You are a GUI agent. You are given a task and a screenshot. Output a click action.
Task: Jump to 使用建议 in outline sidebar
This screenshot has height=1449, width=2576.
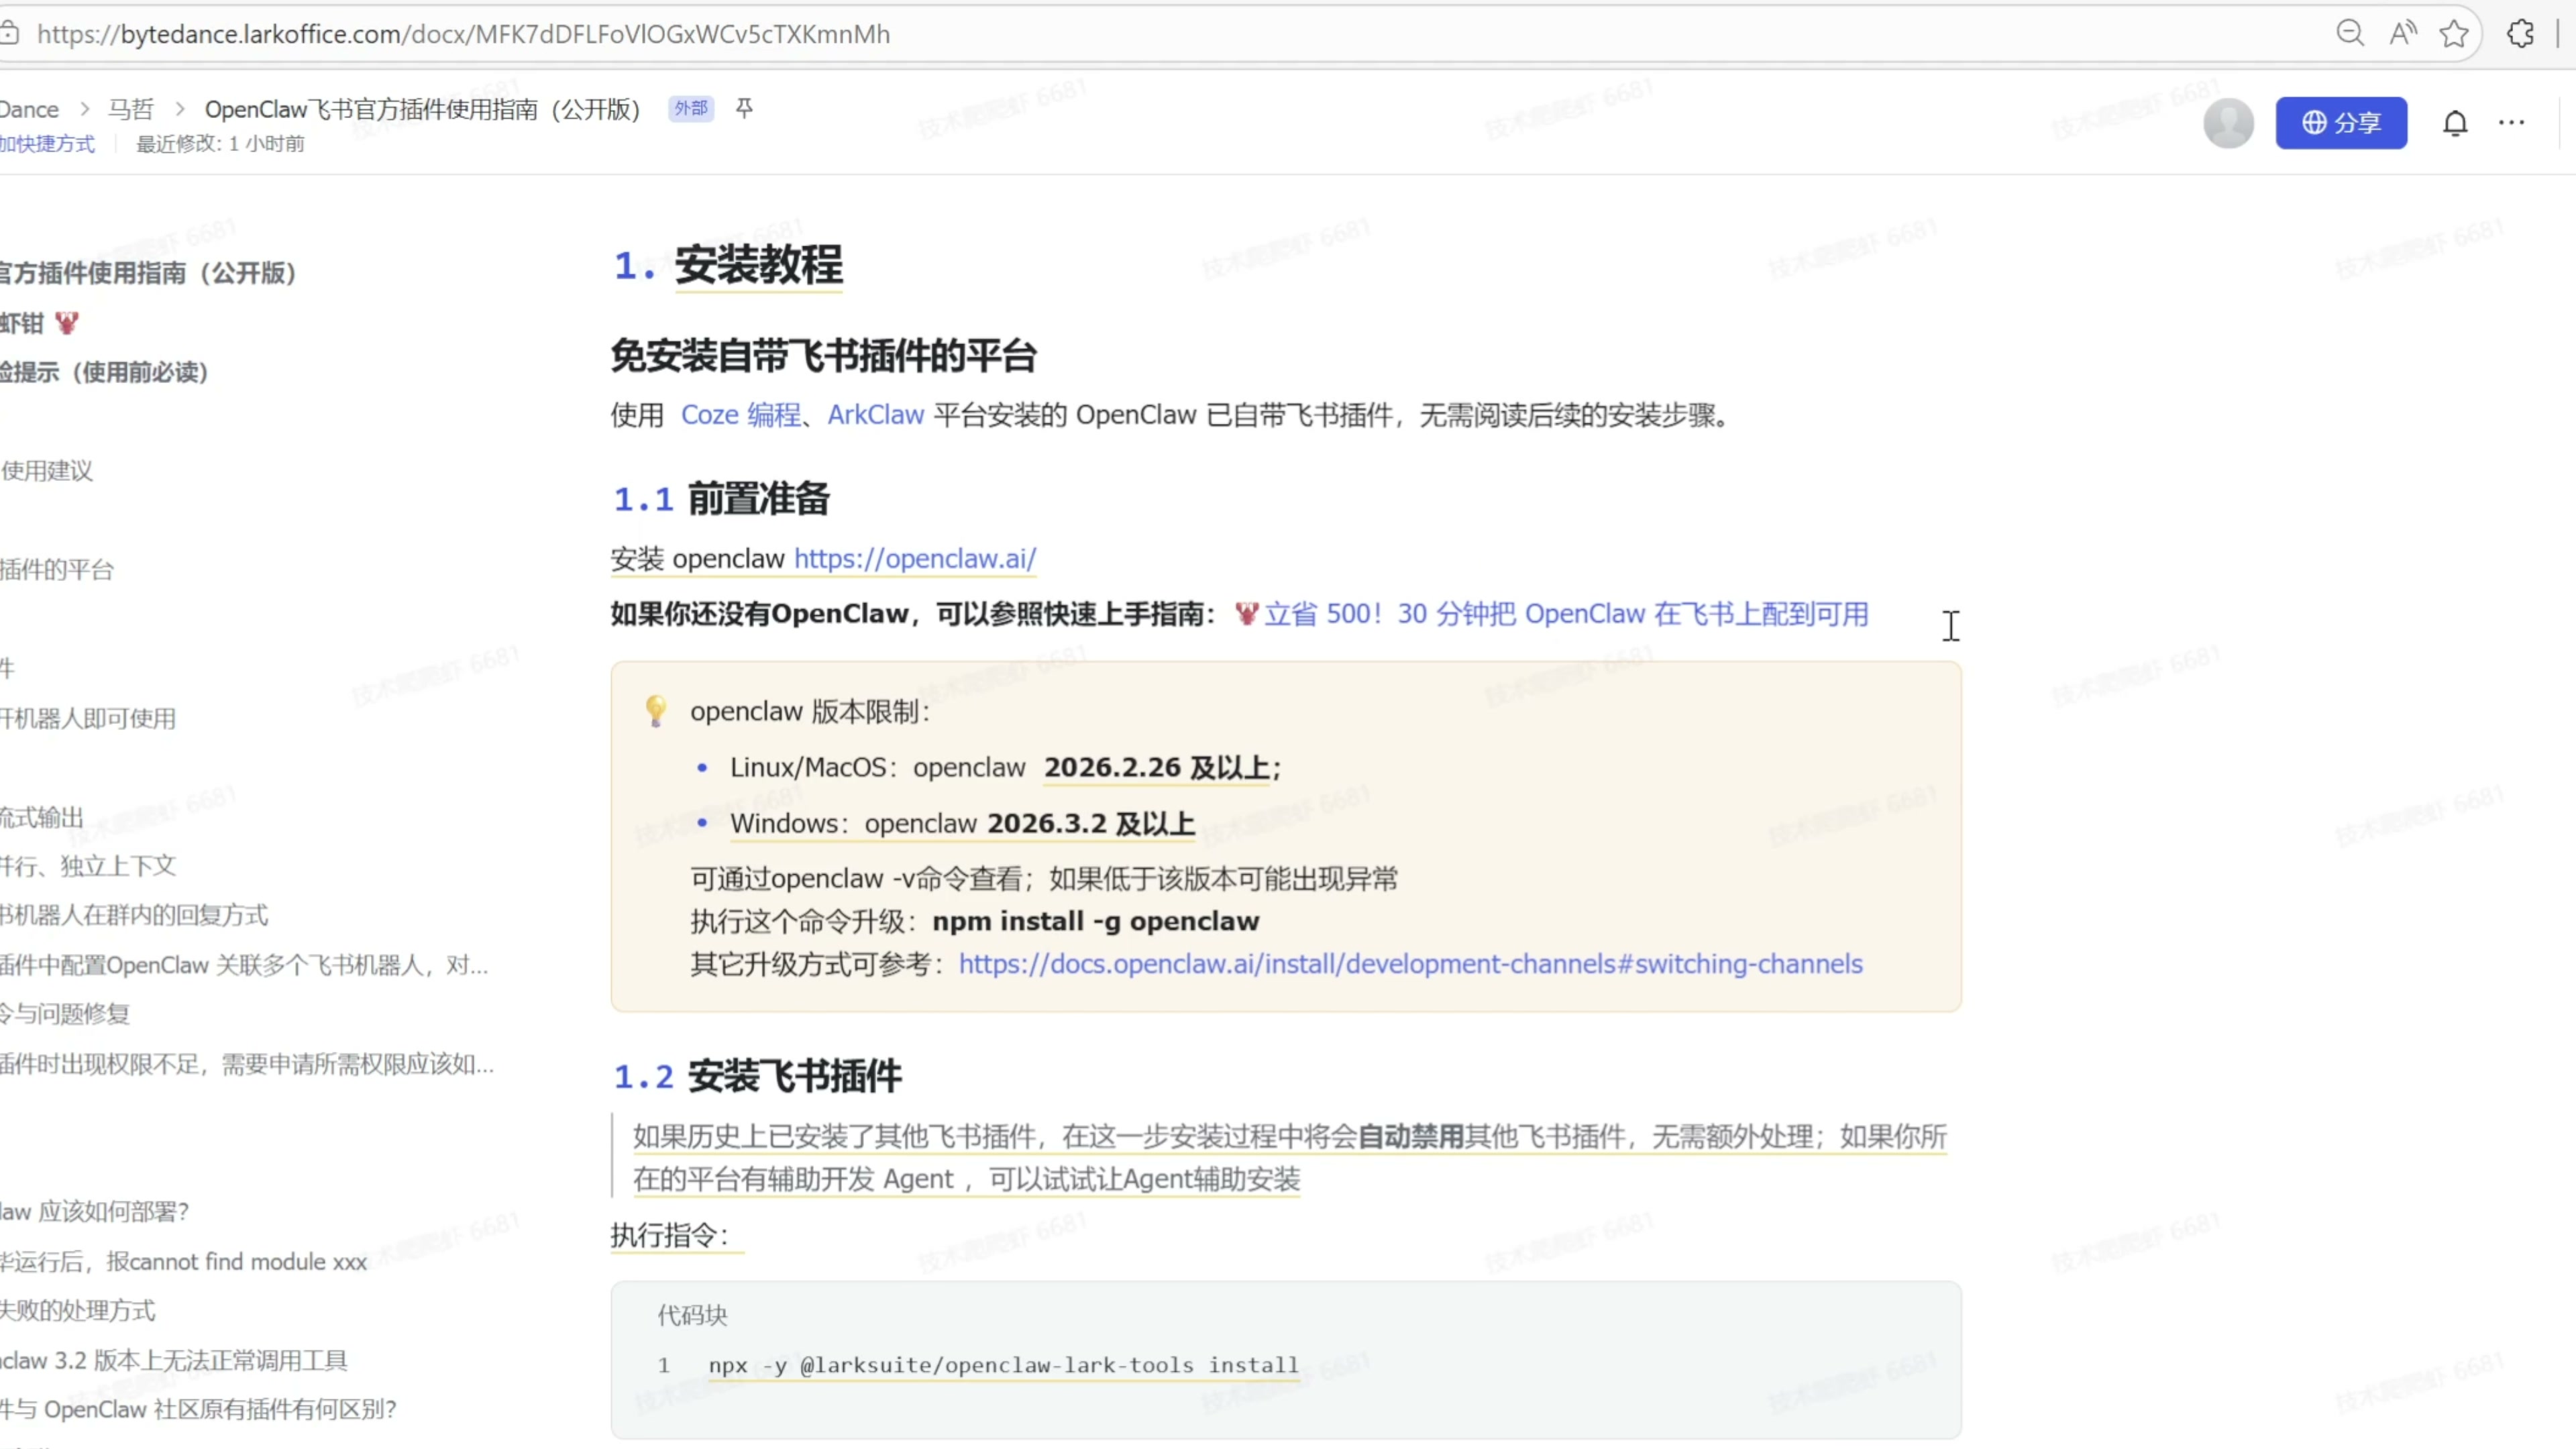tap(47, 471)
